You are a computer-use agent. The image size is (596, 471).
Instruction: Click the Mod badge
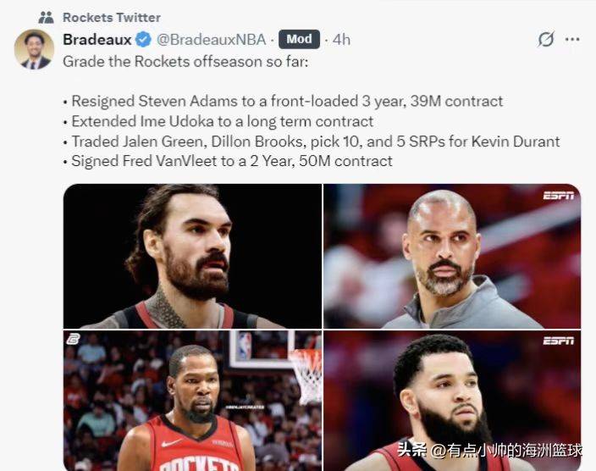click(x=299, y=39)
